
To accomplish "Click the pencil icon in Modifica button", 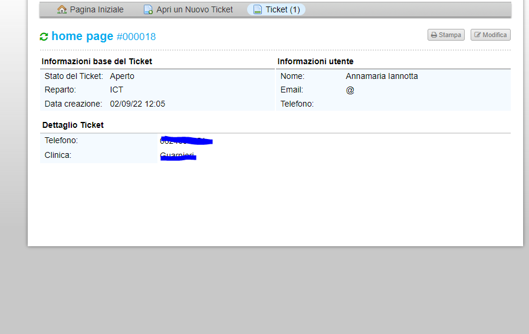I will (x=477, y=35).
